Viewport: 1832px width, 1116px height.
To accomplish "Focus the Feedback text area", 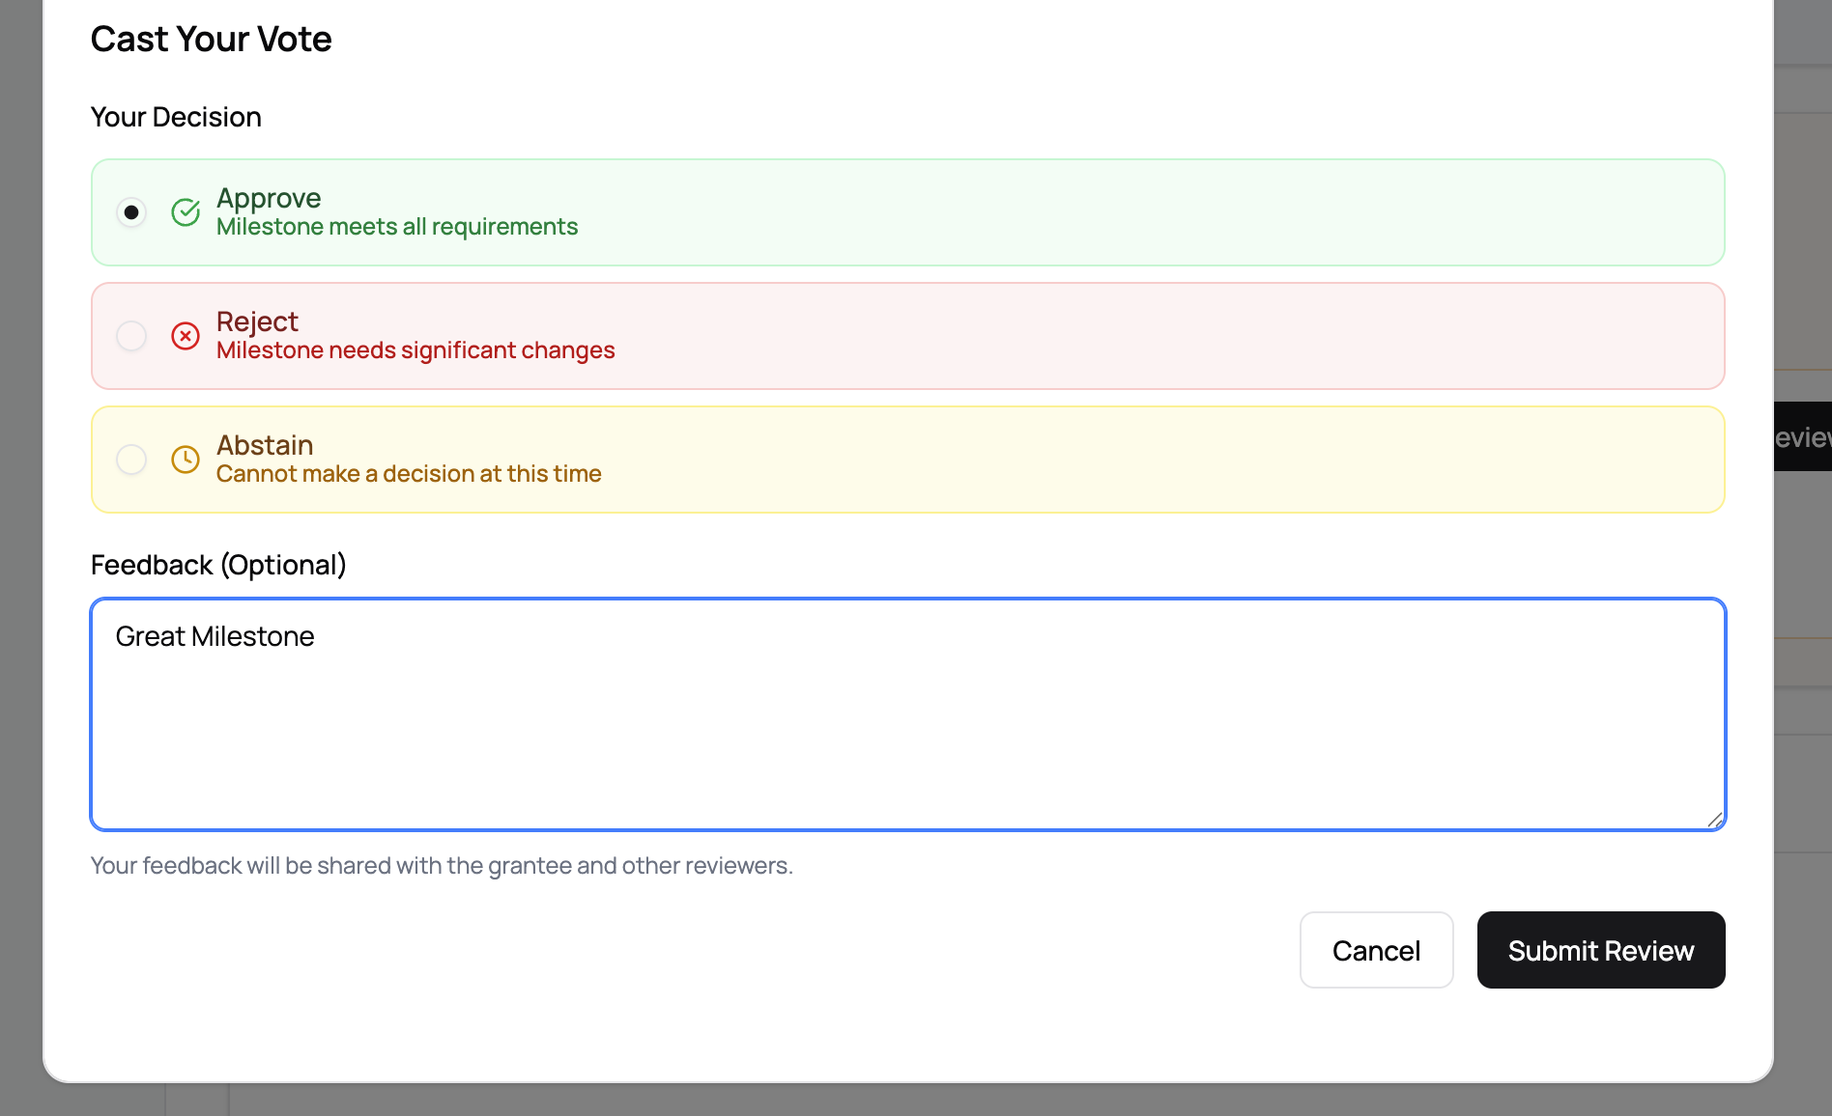I will [908, 734].
